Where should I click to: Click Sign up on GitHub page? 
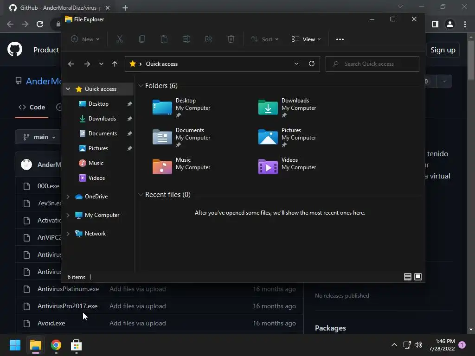coord(443,50)
